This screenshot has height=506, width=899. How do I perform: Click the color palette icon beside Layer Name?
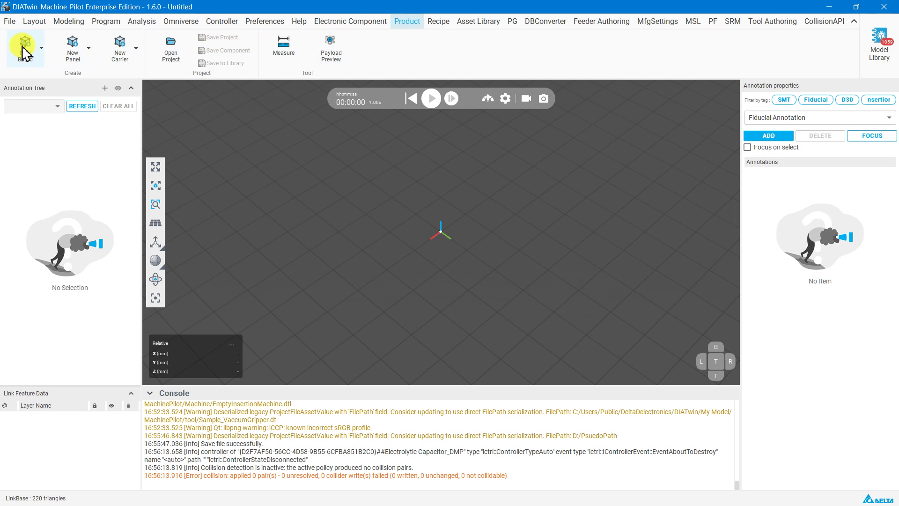coord(5,406)
